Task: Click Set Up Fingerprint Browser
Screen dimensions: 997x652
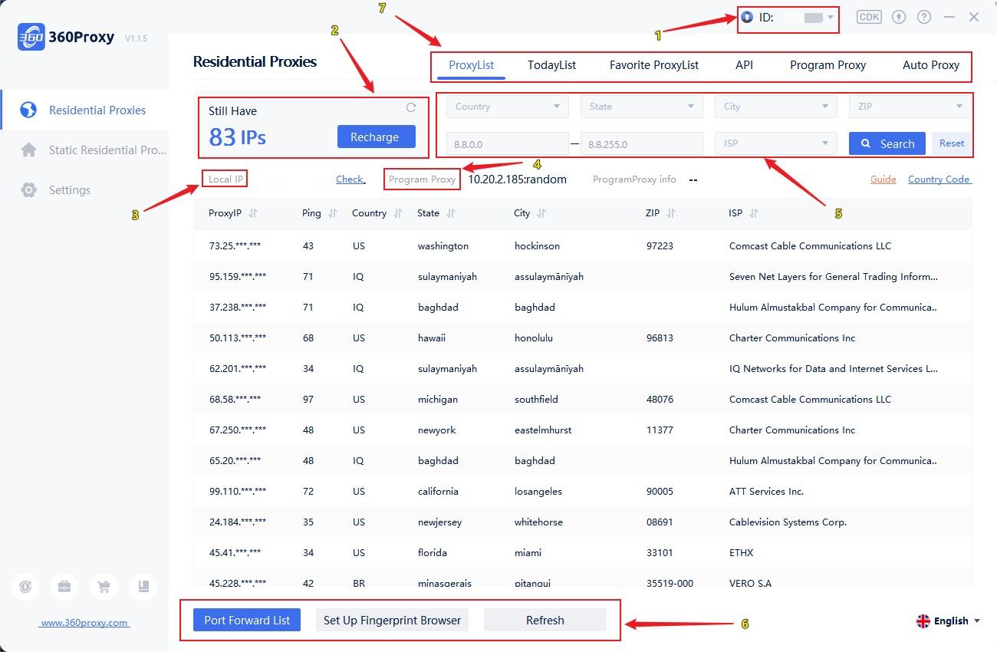Action: click(x=392, y=620)
